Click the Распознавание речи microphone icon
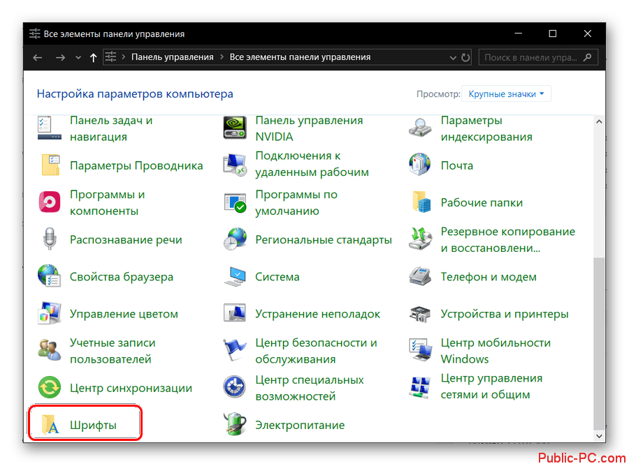This screenshot has width=629, height=466. (x=50, y=240)
